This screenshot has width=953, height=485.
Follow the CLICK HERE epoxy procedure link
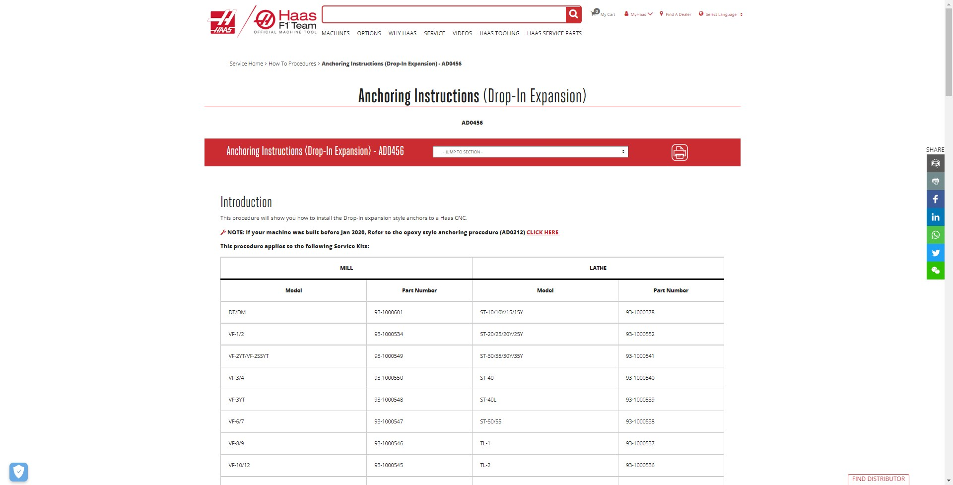click(x=543, y=232)
